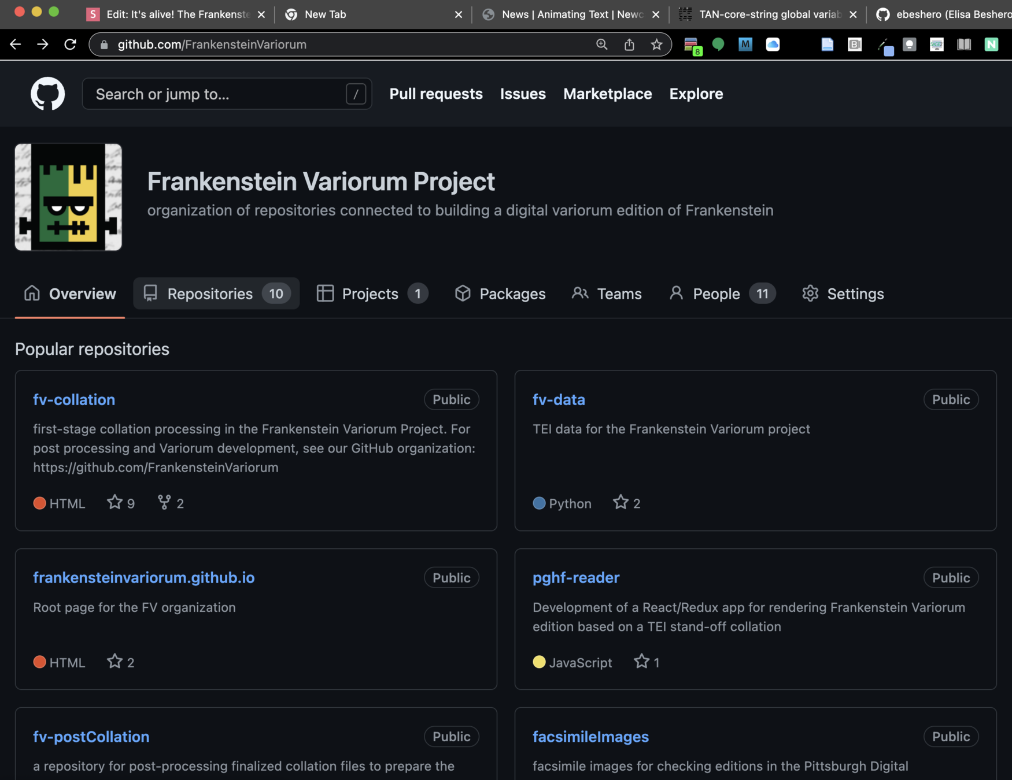Viewport: 1012px width, 780px height.
Task: Click the document page extension icon
Action: click(x=828, y=44)
